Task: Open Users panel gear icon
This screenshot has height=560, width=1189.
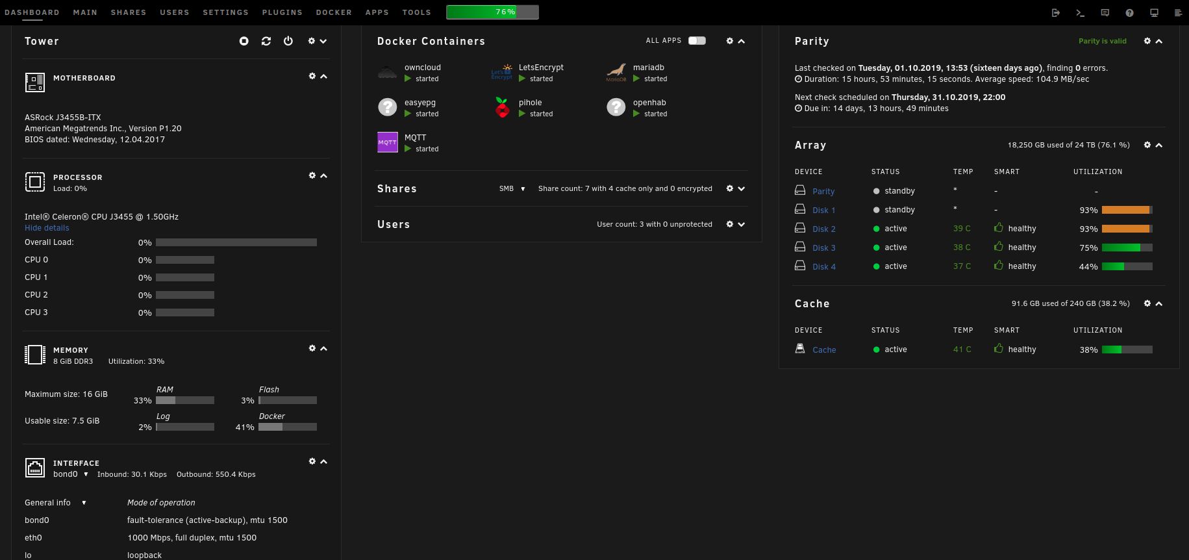Action: 730,224
